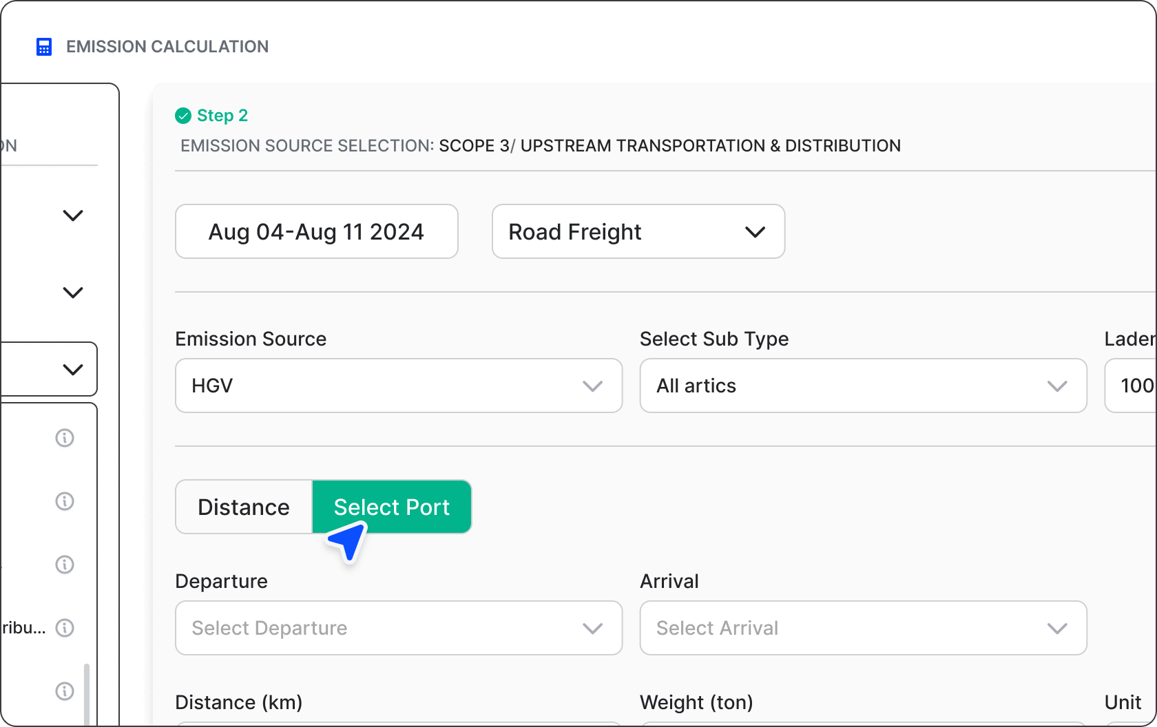Open the Select Departure dropdown
Image resolution: width=1157 pixels, height=727 pixels.
[399, 628]
